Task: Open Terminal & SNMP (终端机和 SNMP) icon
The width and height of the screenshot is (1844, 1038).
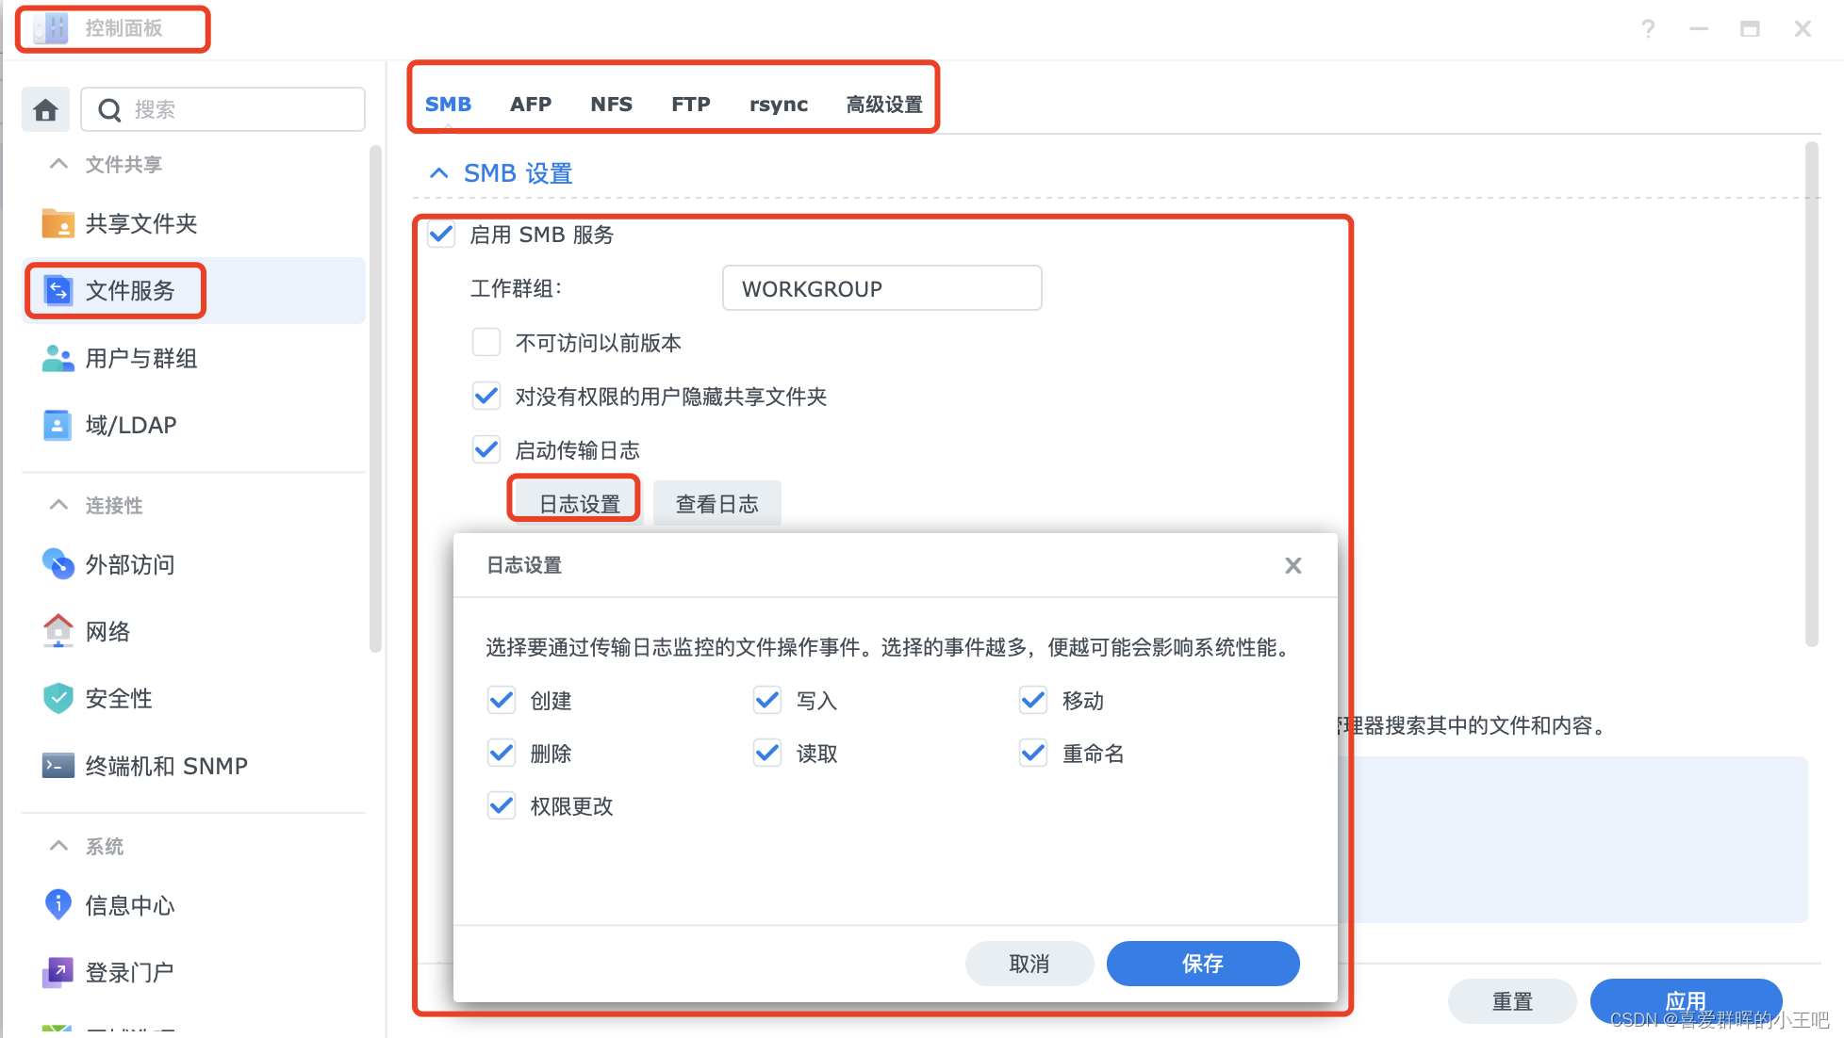Action: 58,766
